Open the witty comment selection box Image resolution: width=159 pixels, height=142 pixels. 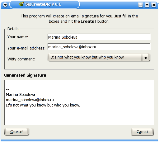[99, 57]
